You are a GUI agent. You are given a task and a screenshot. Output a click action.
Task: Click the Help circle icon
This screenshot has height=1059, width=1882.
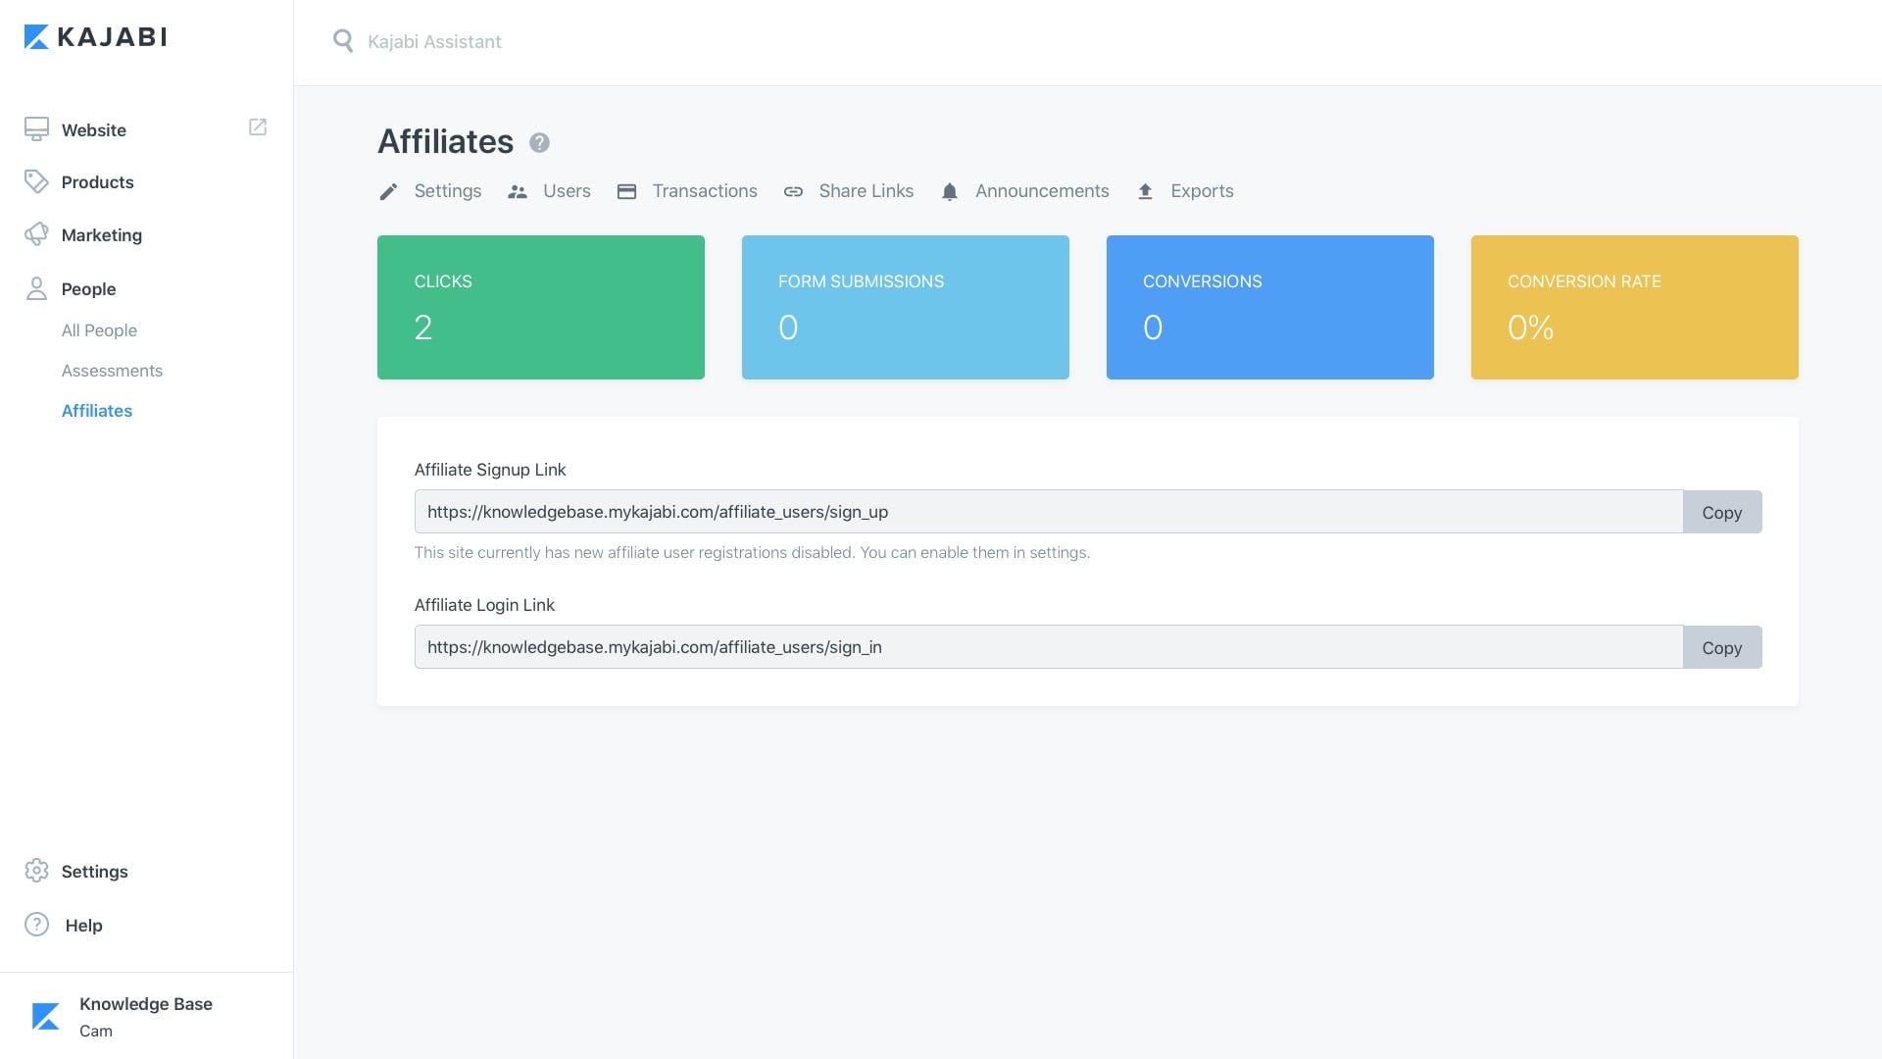click(36, 925)
